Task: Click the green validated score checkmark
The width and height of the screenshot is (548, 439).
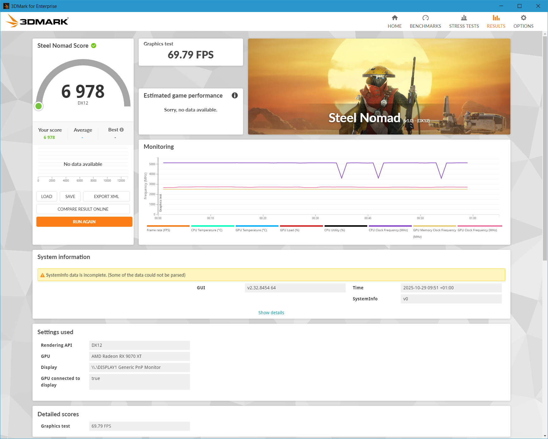Action: click(x=94, y=45)
